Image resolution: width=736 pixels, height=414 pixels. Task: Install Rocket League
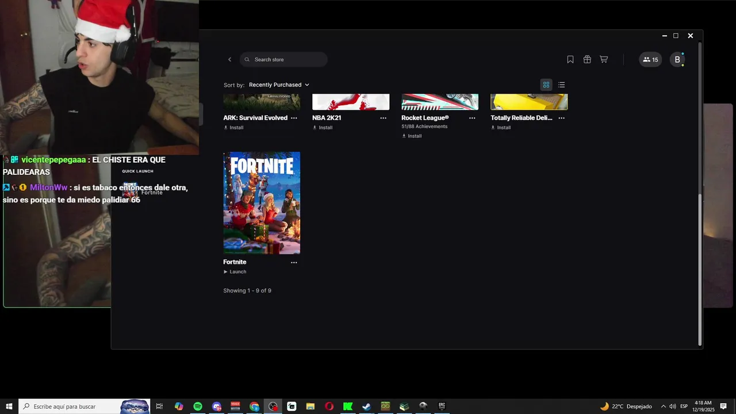(412, 136)
